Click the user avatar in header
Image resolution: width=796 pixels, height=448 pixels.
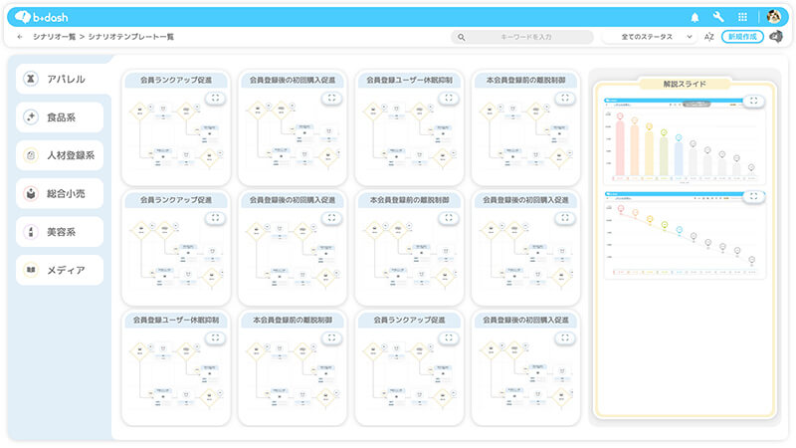click(774, 17)
